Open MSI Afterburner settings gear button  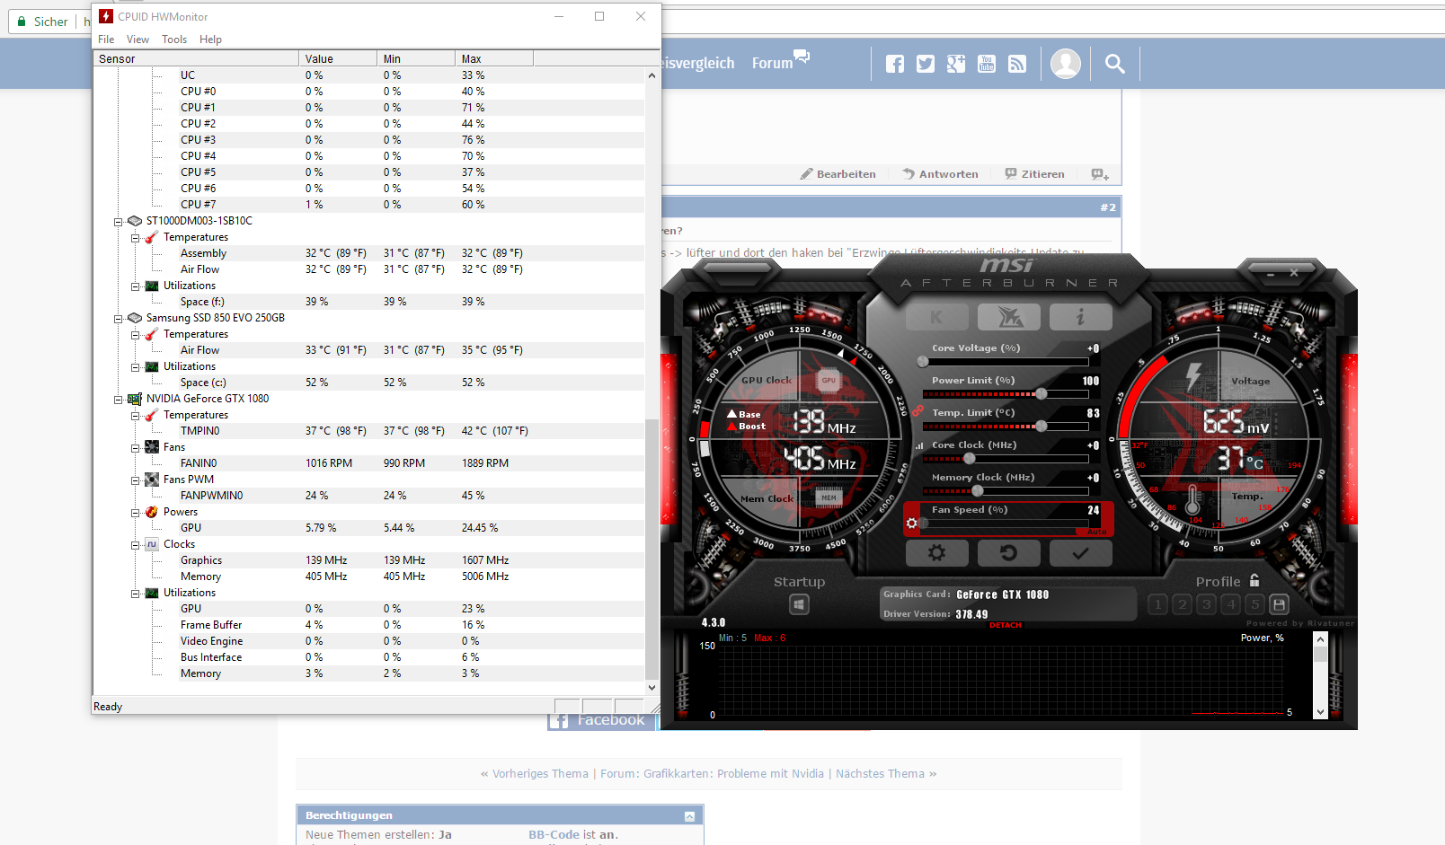937,553
